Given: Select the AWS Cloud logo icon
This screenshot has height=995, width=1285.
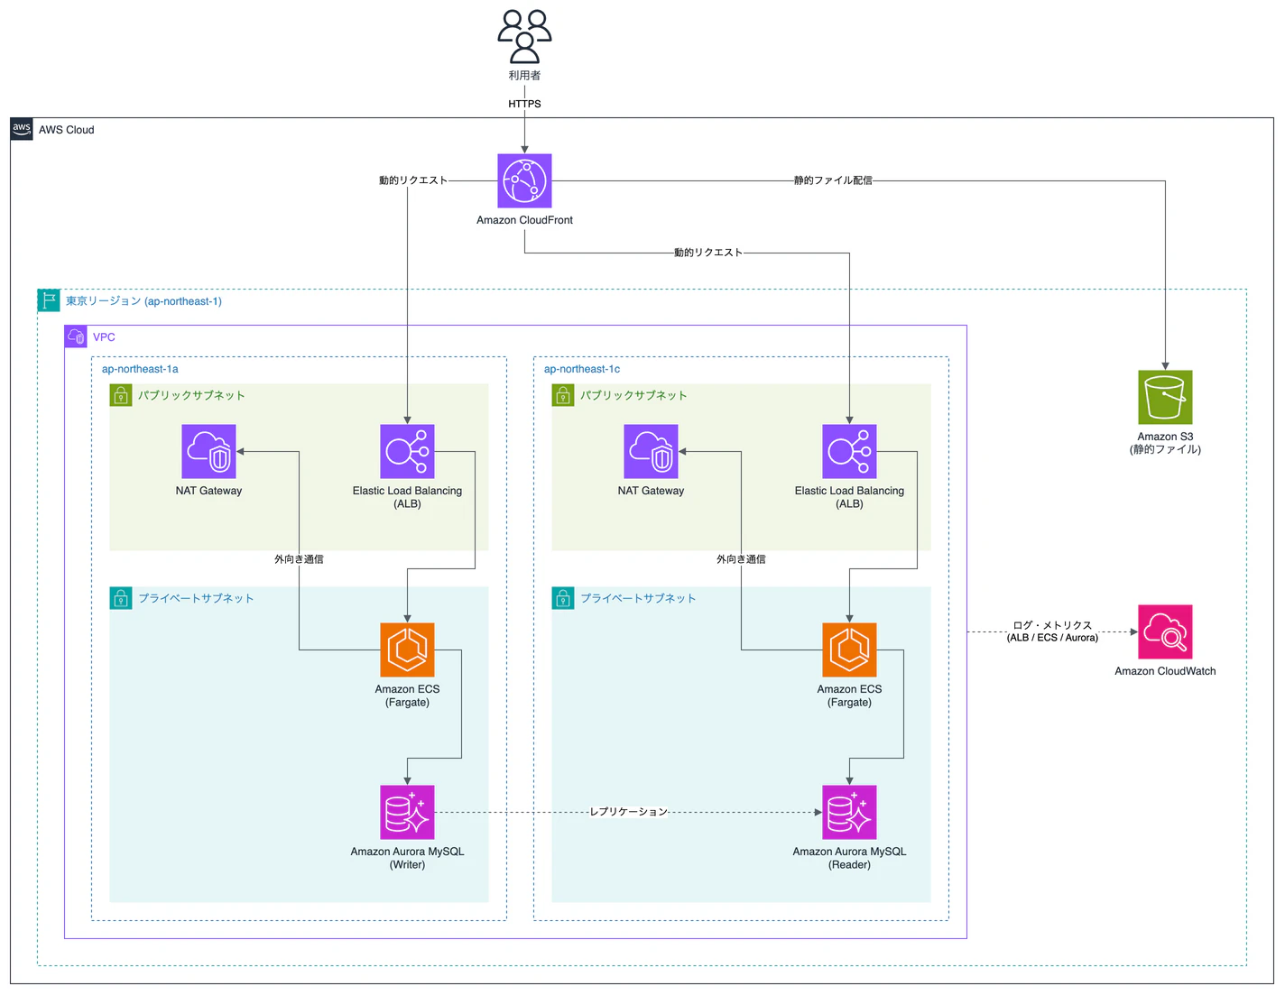Looking at the screenshot, I should [x=22, y=129].
